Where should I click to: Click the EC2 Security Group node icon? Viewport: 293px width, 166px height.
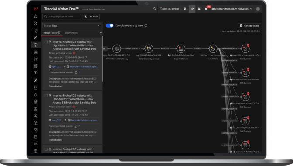149,48
